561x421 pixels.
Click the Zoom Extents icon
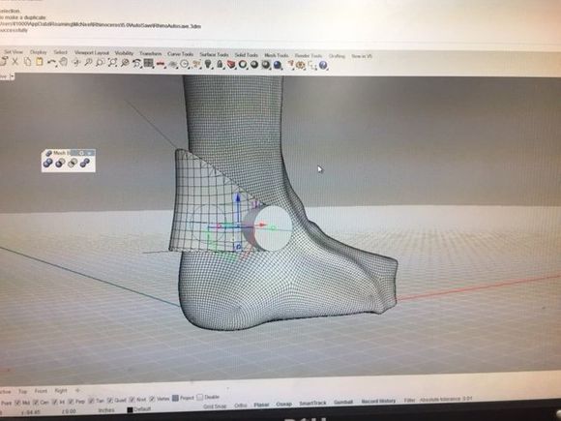[112, 63]
